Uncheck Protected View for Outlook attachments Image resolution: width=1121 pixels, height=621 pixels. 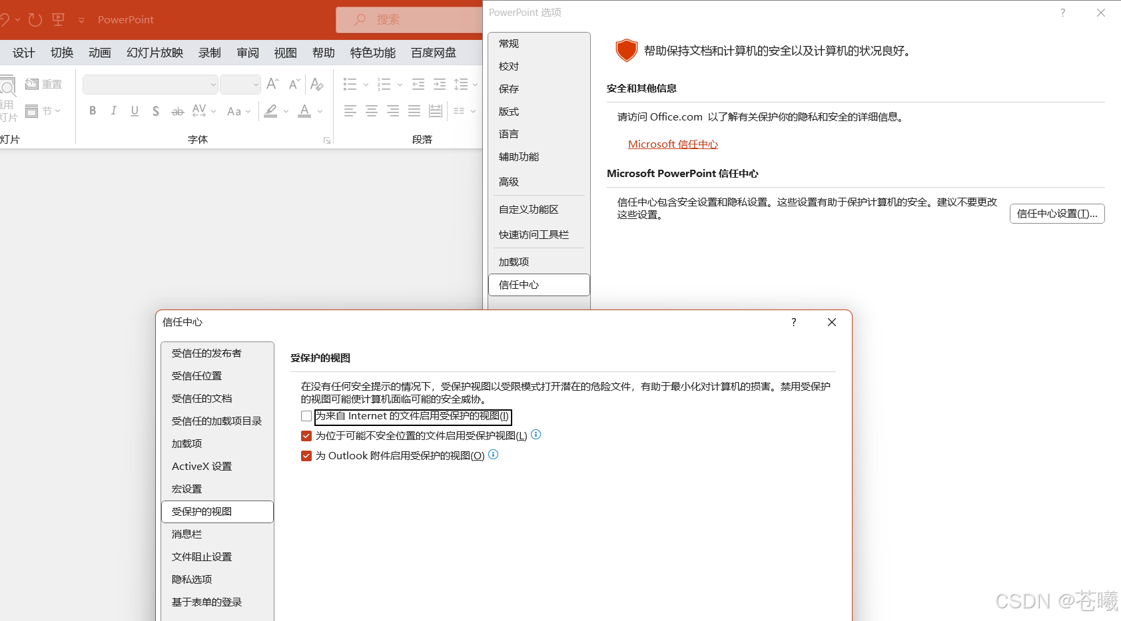(x=306, y=456)
